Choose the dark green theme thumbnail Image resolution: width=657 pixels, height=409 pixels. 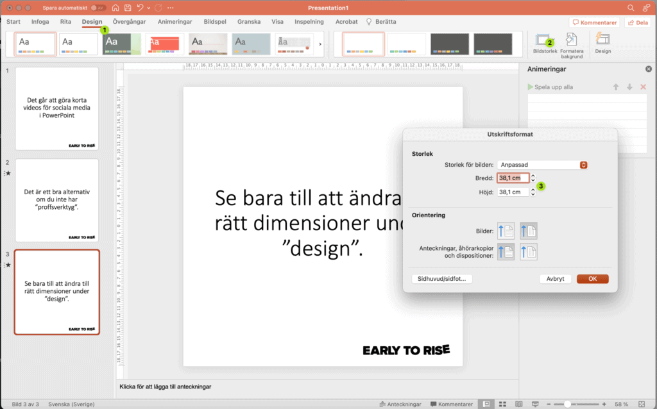coord(122,44)
